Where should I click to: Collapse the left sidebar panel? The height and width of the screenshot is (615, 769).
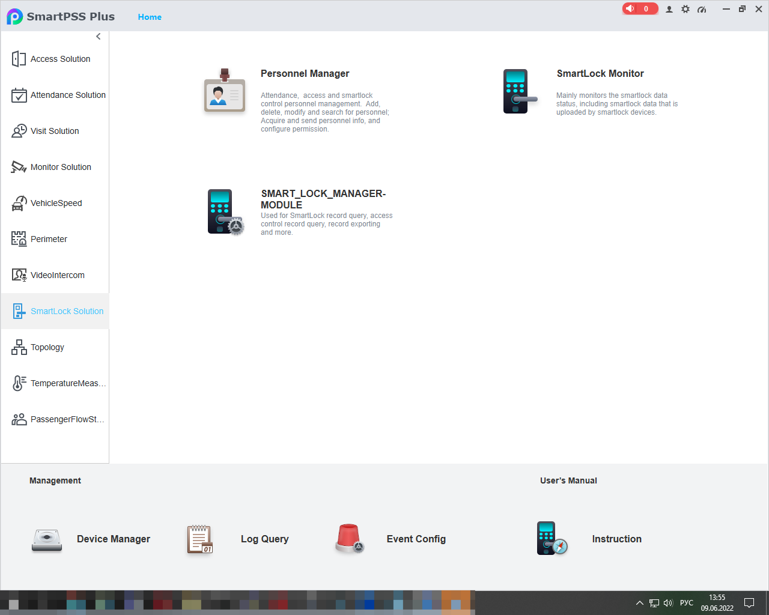[x=99, y=37]
